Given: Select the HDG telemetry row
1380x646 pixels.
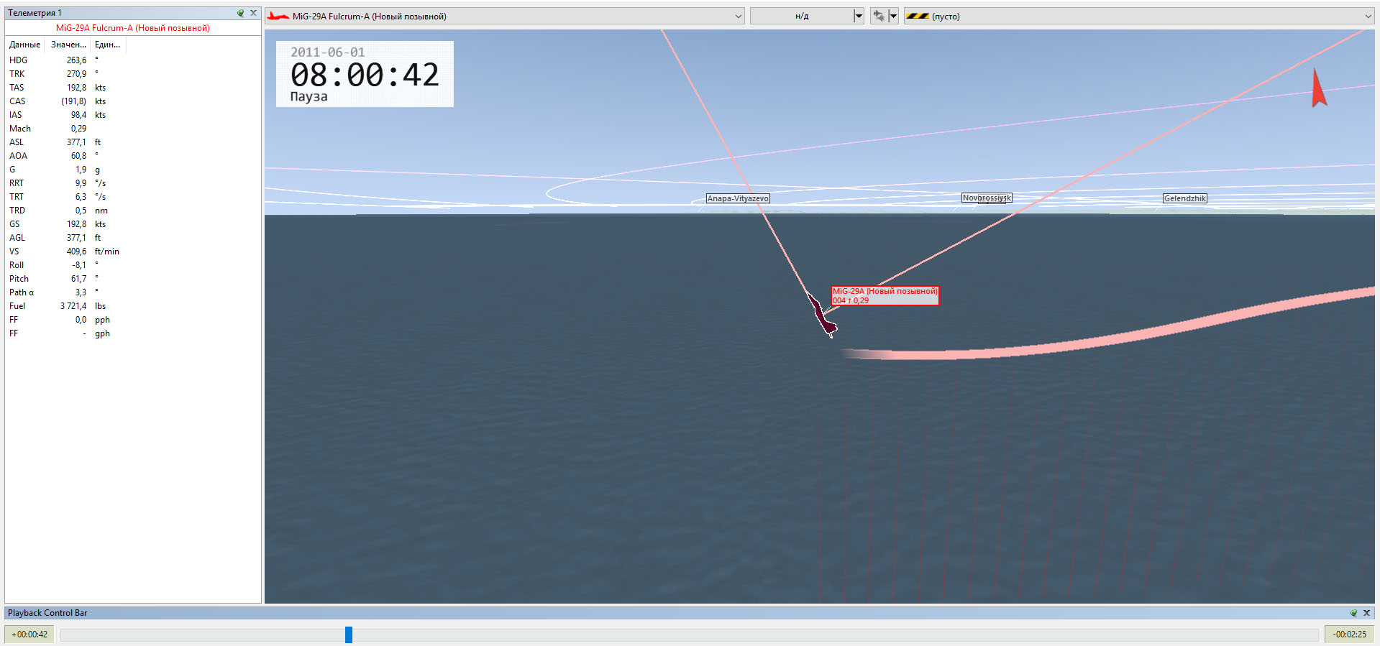Looking at the screenshot, I should [133, 60].
